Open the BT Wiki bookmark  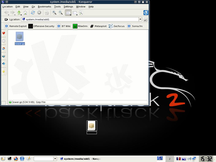point(64,26)
